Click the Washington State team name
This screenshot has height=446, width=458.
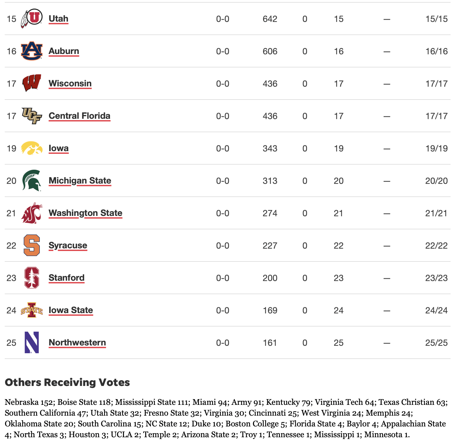(85, 213)
